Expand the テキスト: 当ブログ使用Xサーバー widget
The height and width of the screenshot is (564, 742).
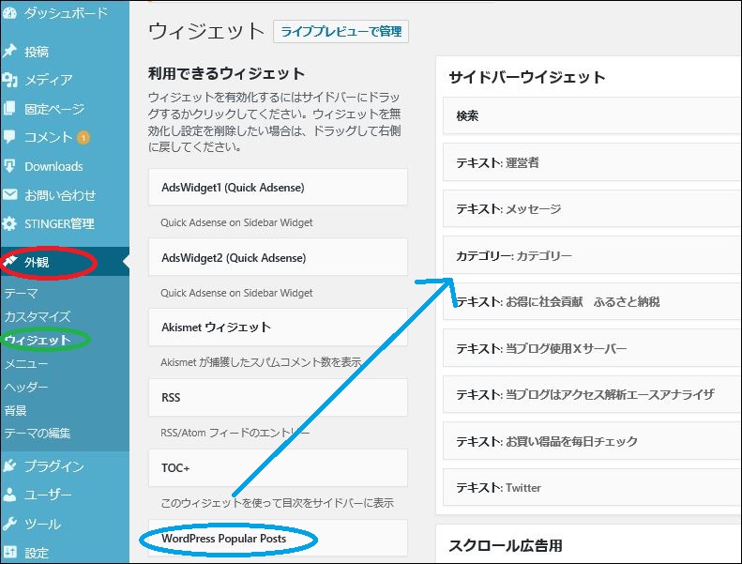click(x=592, y=348)
